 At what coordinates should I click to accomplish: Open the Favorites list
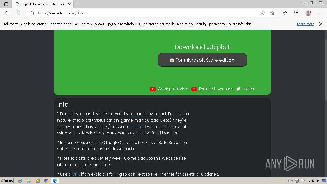point(285,13)
